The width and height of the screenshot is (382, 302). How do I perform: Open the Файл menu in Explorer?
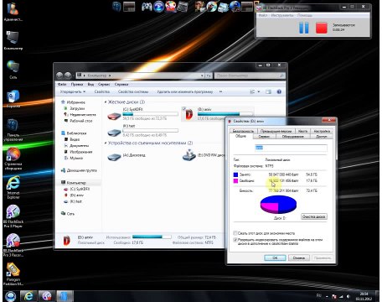pyautogui.click(x=62, y=84)
